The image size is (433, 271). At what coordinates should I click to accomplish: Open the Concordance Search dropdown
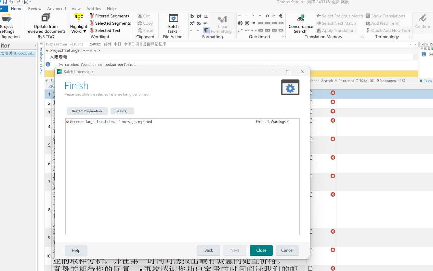pos(301,24)
